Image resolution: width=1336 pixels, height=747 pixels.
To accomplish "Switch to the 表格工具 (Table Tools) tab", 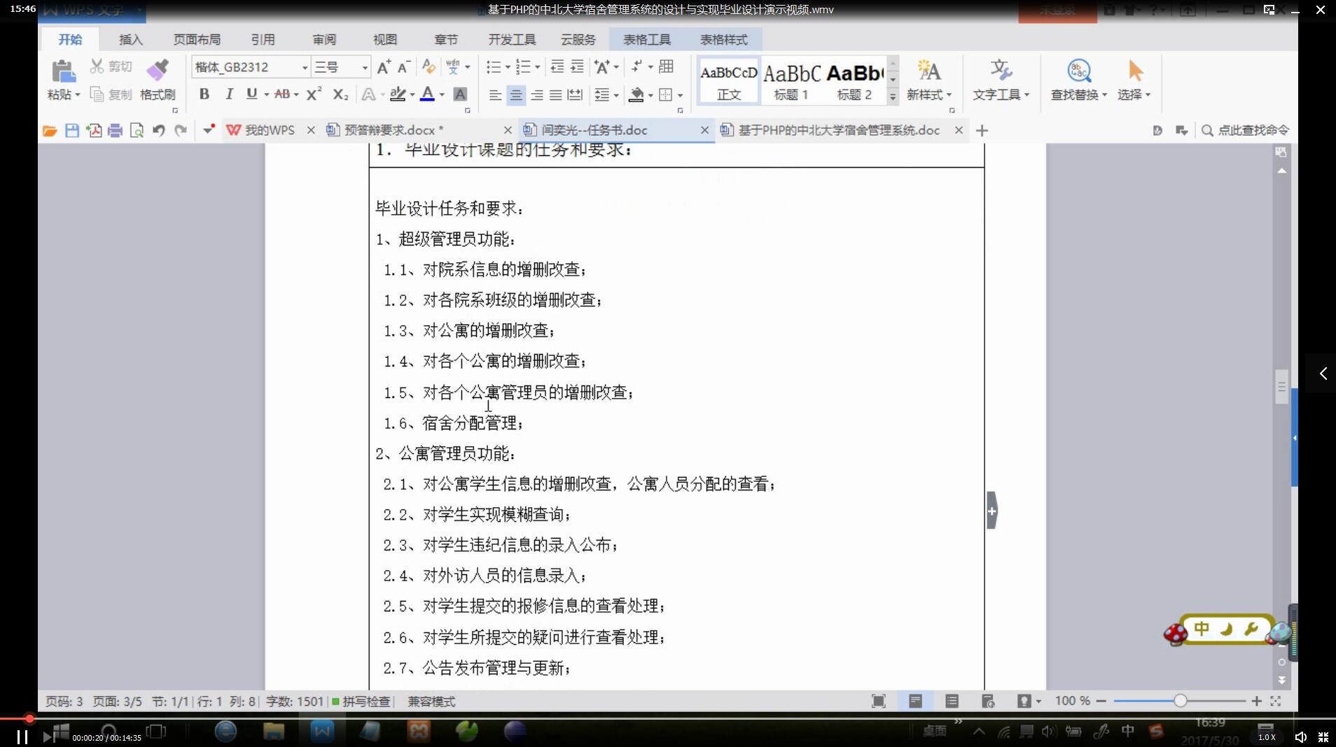I will click(646, 39).
